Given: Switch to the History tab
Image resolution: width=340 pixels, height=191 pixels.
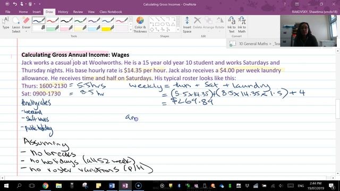Looking at the screenshot, I should (63, 12).
